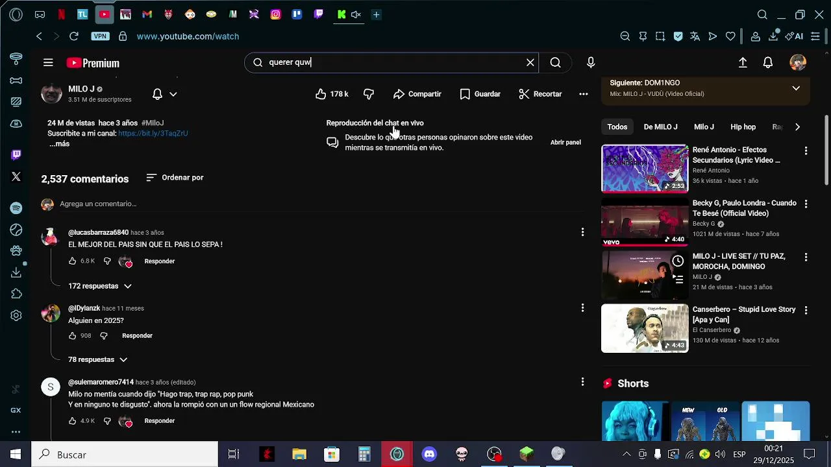
Task: Open a new browser tab
Action: [376, 14]
